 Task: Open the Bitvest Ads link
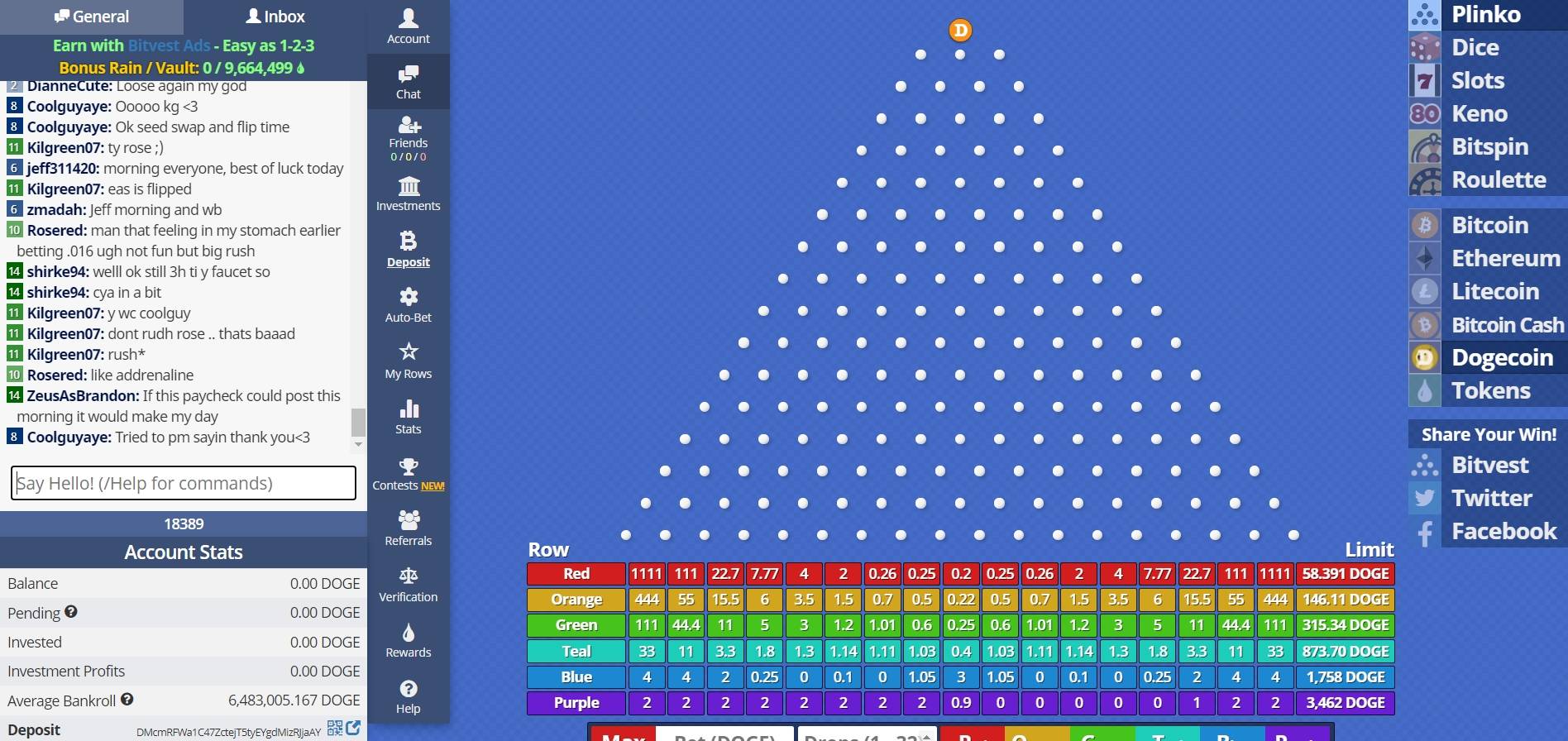[169, 45]
